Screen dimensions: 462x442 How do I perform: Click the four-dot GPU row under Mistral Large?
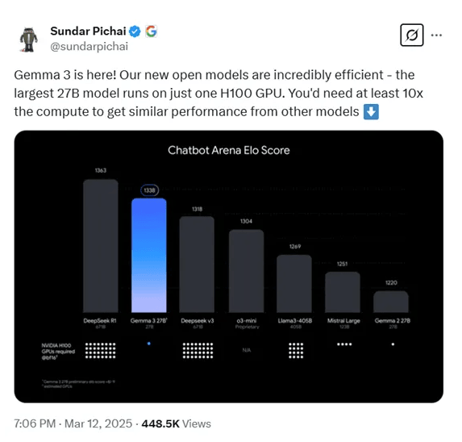tap(344, 344)
